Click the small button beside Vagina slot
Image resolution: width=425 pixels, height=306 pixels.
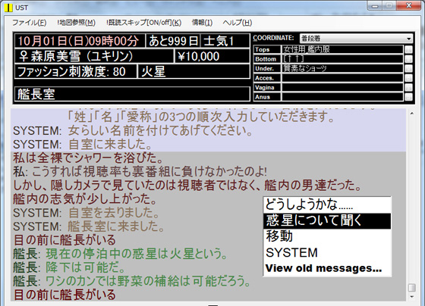click(x=408, y=87)
